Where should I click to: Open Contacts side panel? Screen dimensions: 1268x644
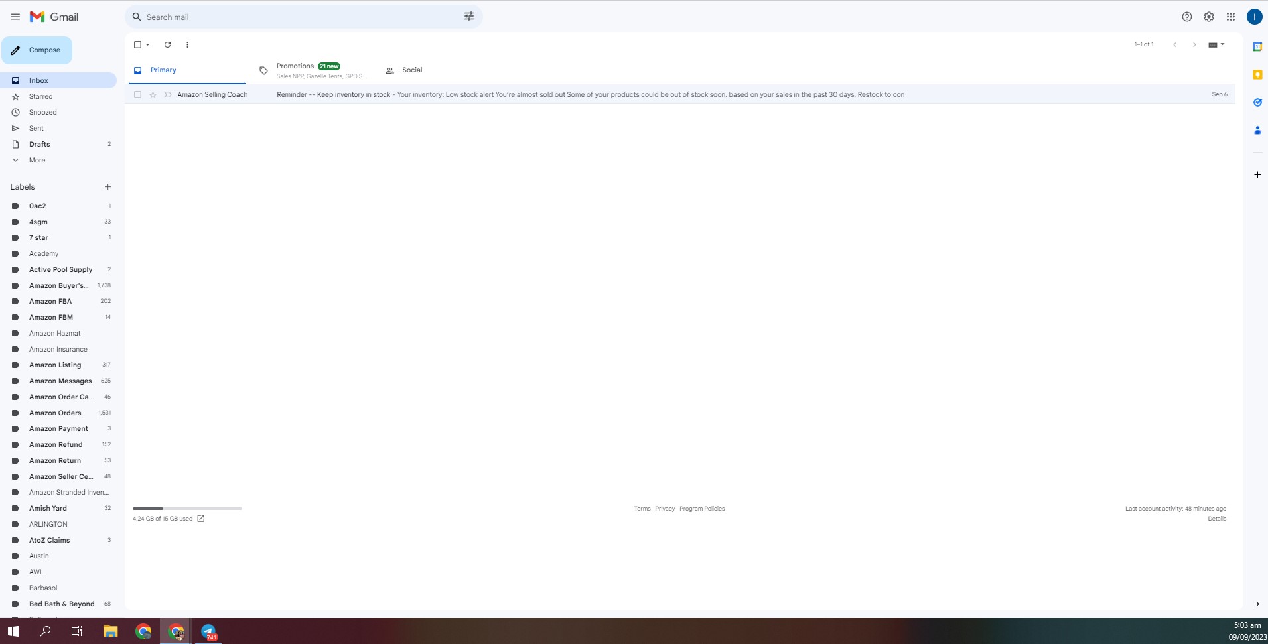1257,131
